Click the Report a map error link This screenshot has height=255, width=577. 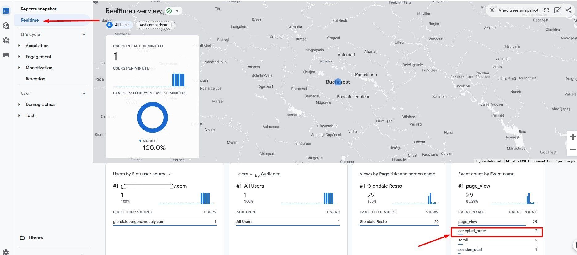click(566, 161)
